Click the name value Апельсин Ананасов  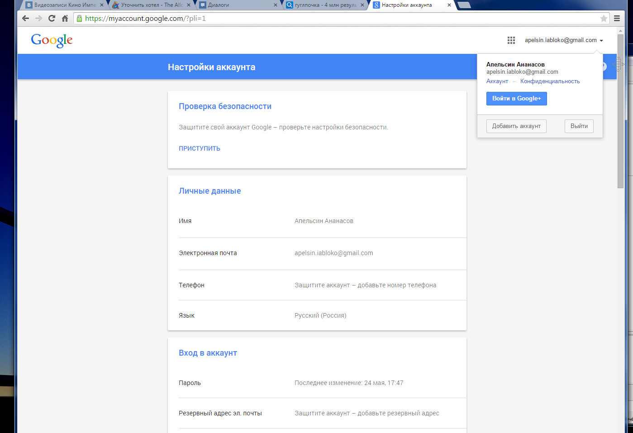click(324, 221)
